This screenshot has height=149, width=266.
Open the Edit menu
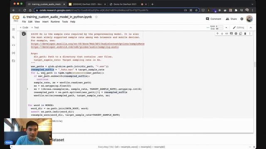click(x=30, y=22)
